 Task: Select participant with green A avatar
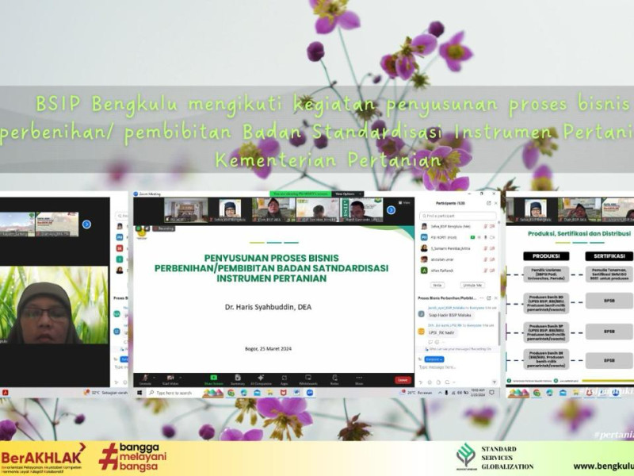(458, 271)
